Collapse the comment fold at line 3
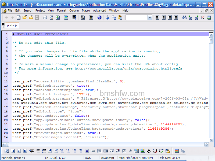This screenshot has width=215, height=161. pyautogui.click(x=10, y=43)
